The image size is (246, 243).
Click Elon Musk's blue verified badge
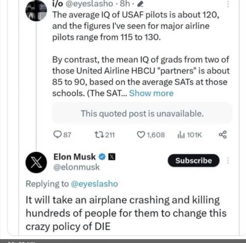[x=102, y=156]
